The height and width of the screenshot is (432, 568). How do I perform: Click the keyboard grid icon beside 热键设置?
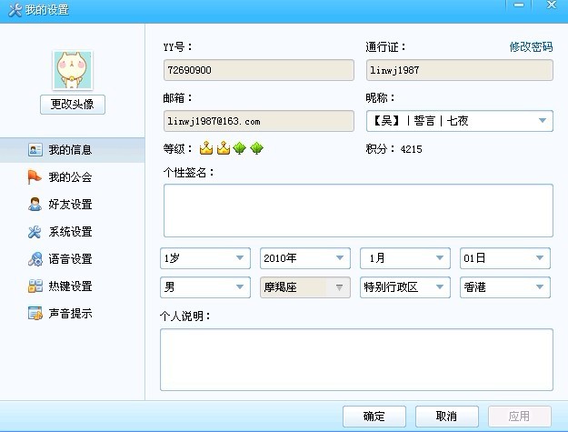pyautogui.click(x=35, y=286)
